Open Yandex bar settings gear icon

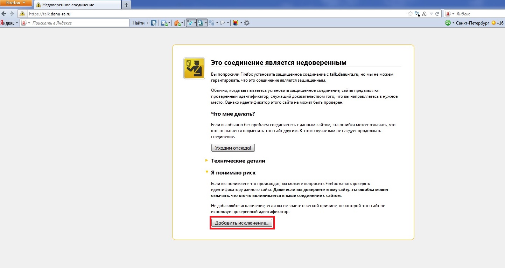pos(247,23)
